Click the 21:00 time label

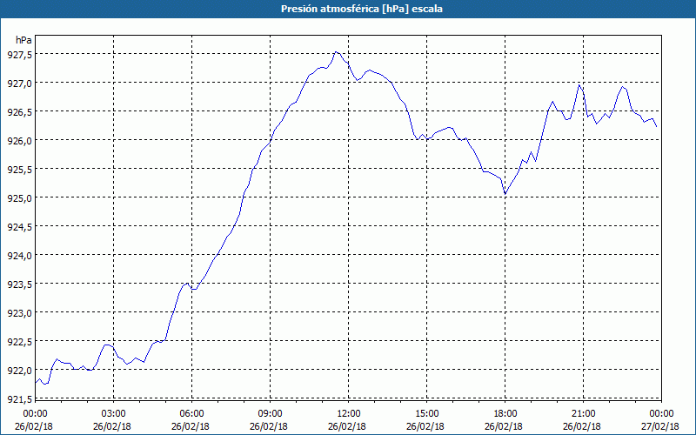coord(583,414)
